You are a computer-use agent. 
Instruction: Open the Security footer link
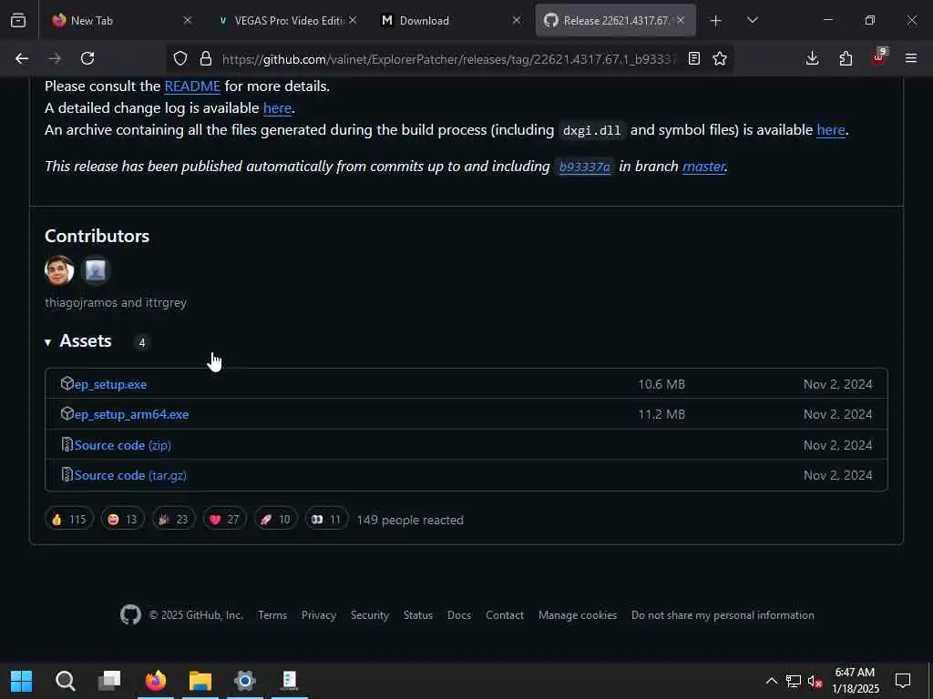point(370,615)
